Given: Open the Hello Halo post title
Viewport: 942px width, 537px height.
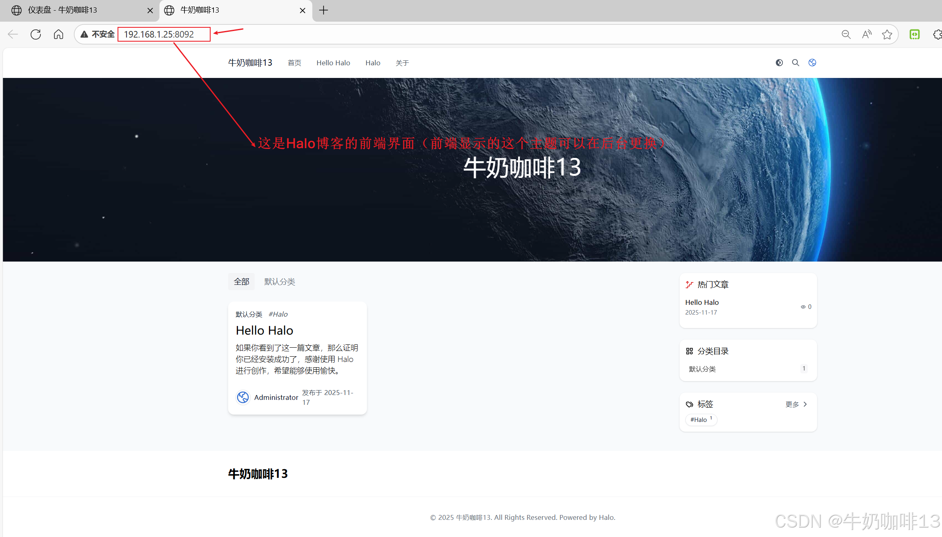Looking at the screenshot, I should (x=264, y=330).
